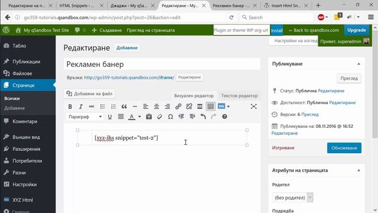
Task: Edit the page status via Редактиране
Action: pyautogui.click(x=331, y=91)
